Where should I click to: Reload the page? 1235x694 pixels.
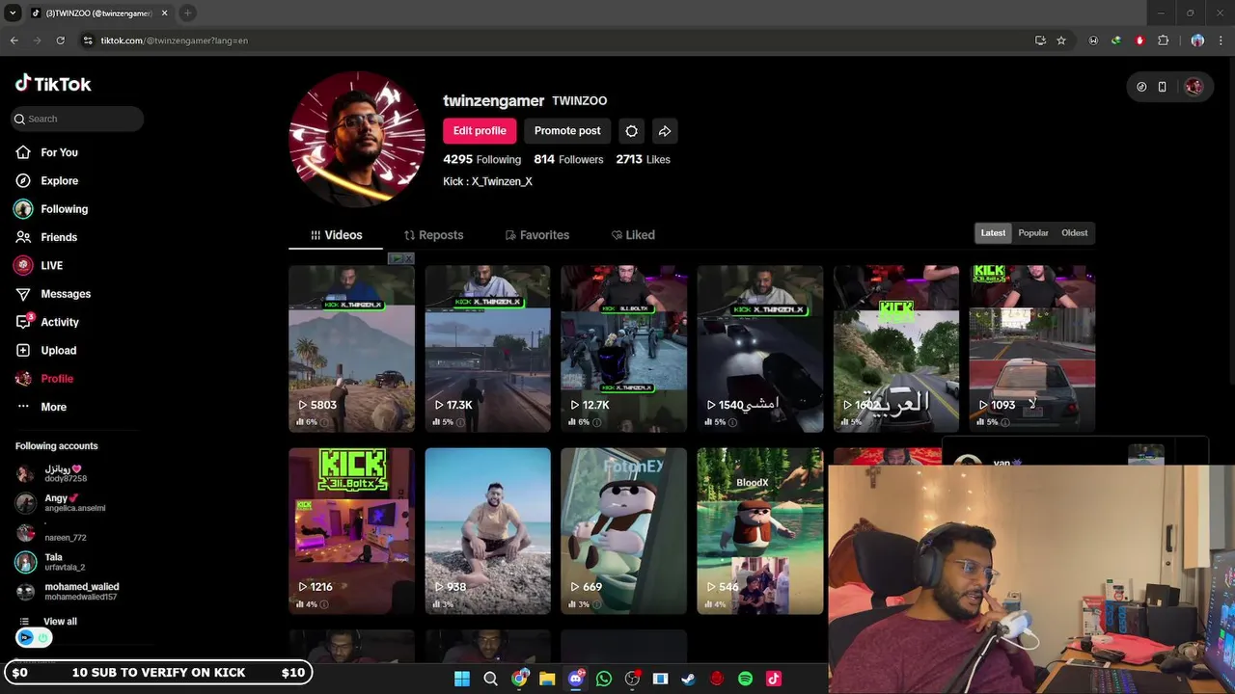click(x=60, y=40)
